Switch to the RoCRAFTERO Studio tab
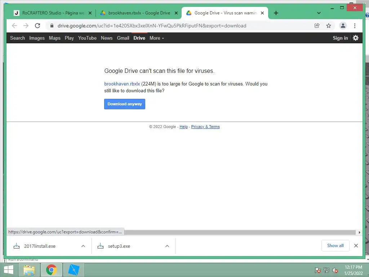Viewport: 369px width, 277px height. click(x=53, y=13)
